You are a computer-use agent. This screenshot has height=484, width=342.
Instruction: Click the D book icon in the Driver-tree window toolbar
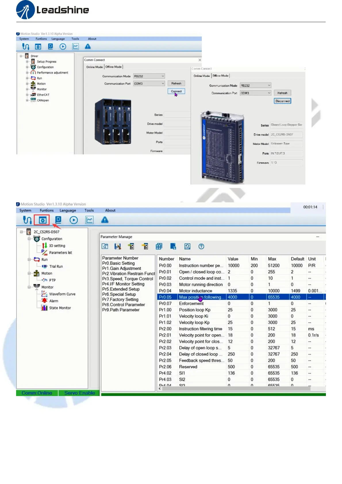click(x=50, y=46)
